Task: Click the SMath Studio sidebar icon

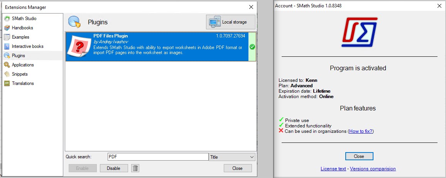Action: coord(7,19)
